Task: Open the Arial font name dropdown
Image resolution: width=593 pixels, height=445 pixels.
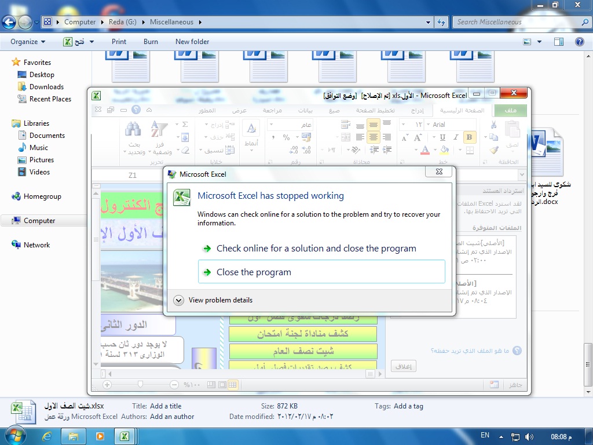Action: pyautogui.click(x=429, y=125)
